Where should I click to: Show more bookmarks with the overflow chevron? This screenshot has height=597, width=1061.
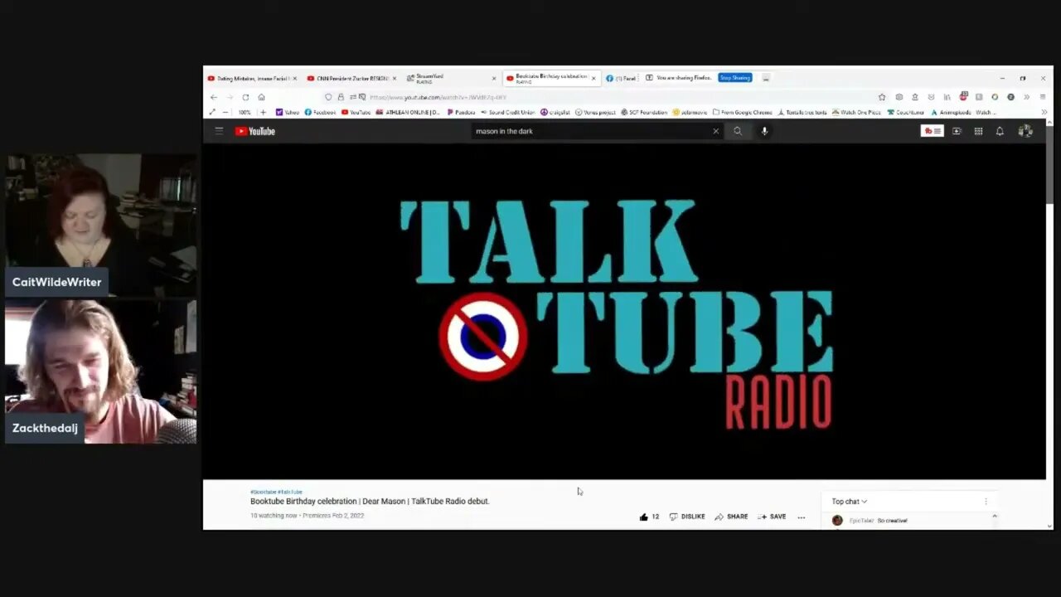coord(1044,112)
